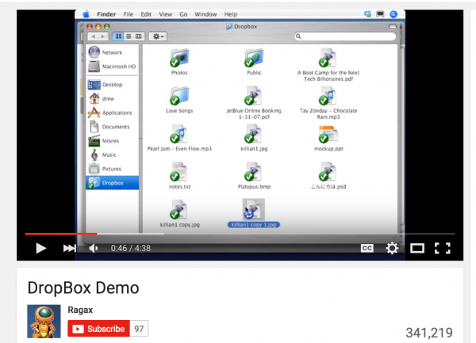The height and width of the screenshot is (343, 476).
Task: Go back in Finder window
Action: tap(93, 36)
